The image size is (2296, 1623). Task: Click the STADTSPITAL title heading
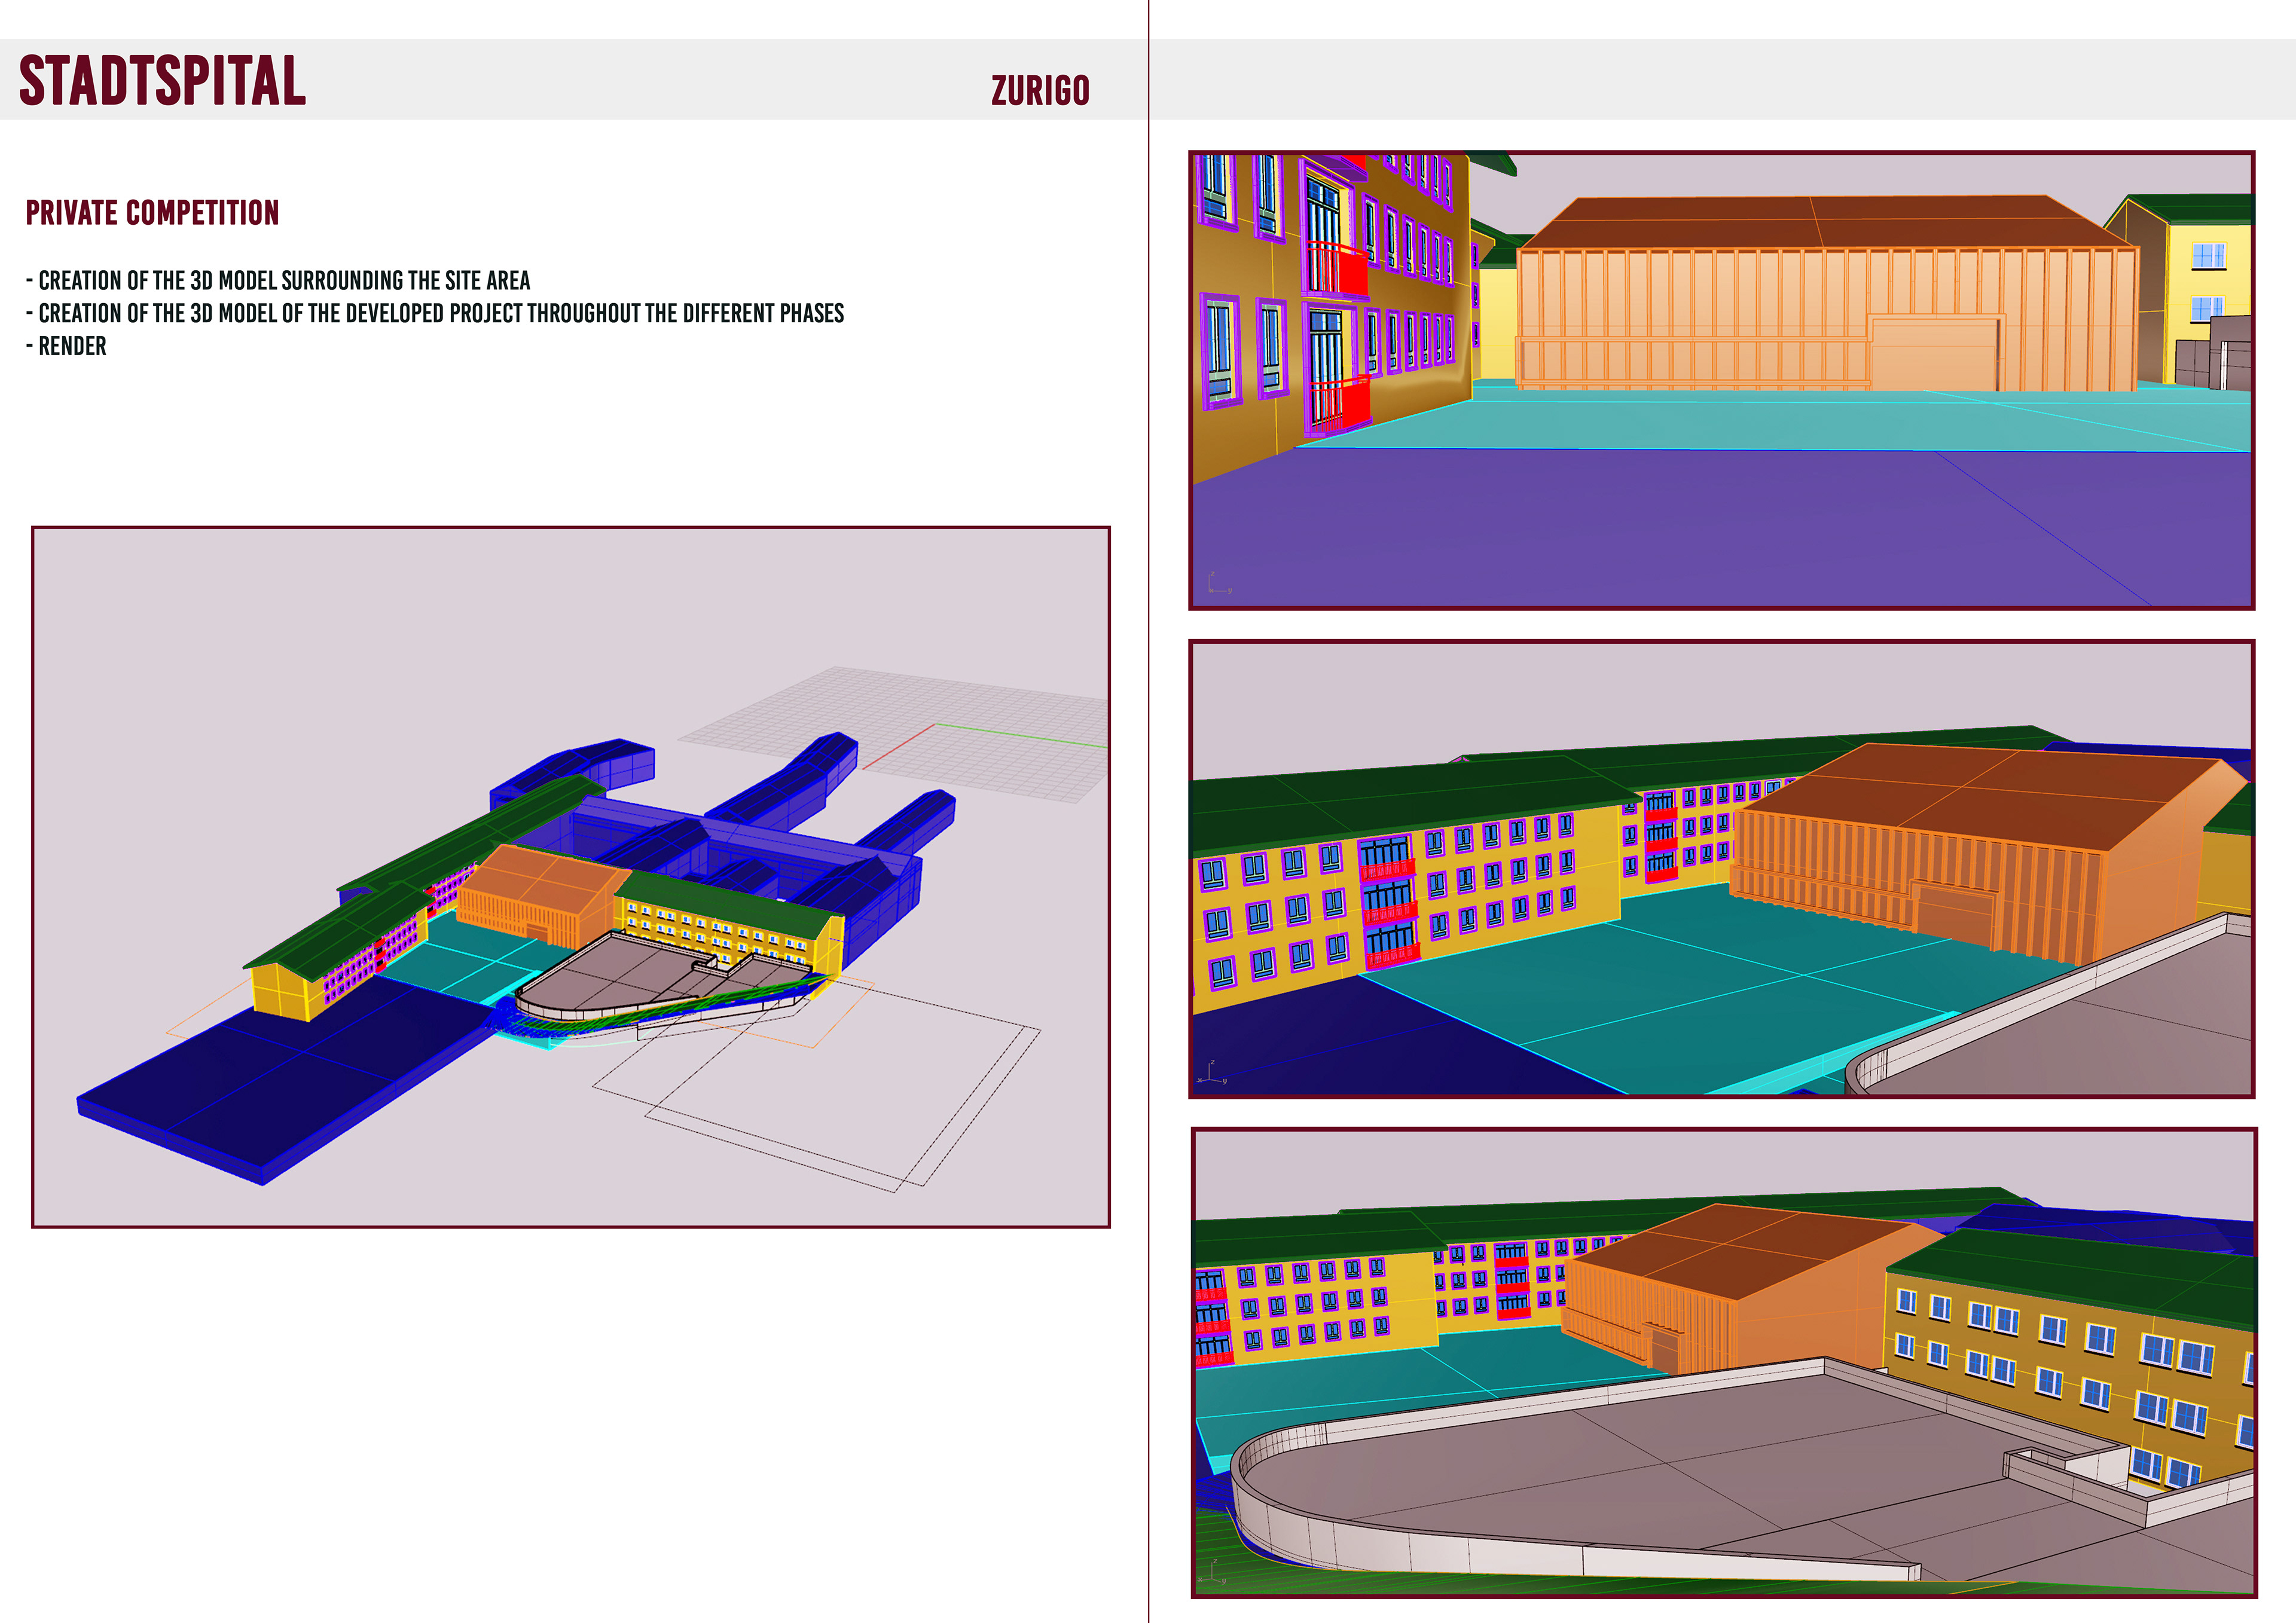click(x=162, y=81)
